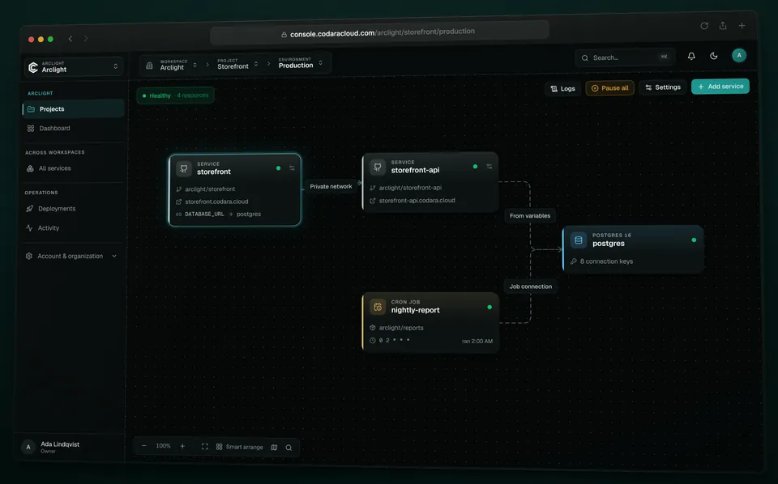
Task: Open the Activity page
Action: click(74, 228)
